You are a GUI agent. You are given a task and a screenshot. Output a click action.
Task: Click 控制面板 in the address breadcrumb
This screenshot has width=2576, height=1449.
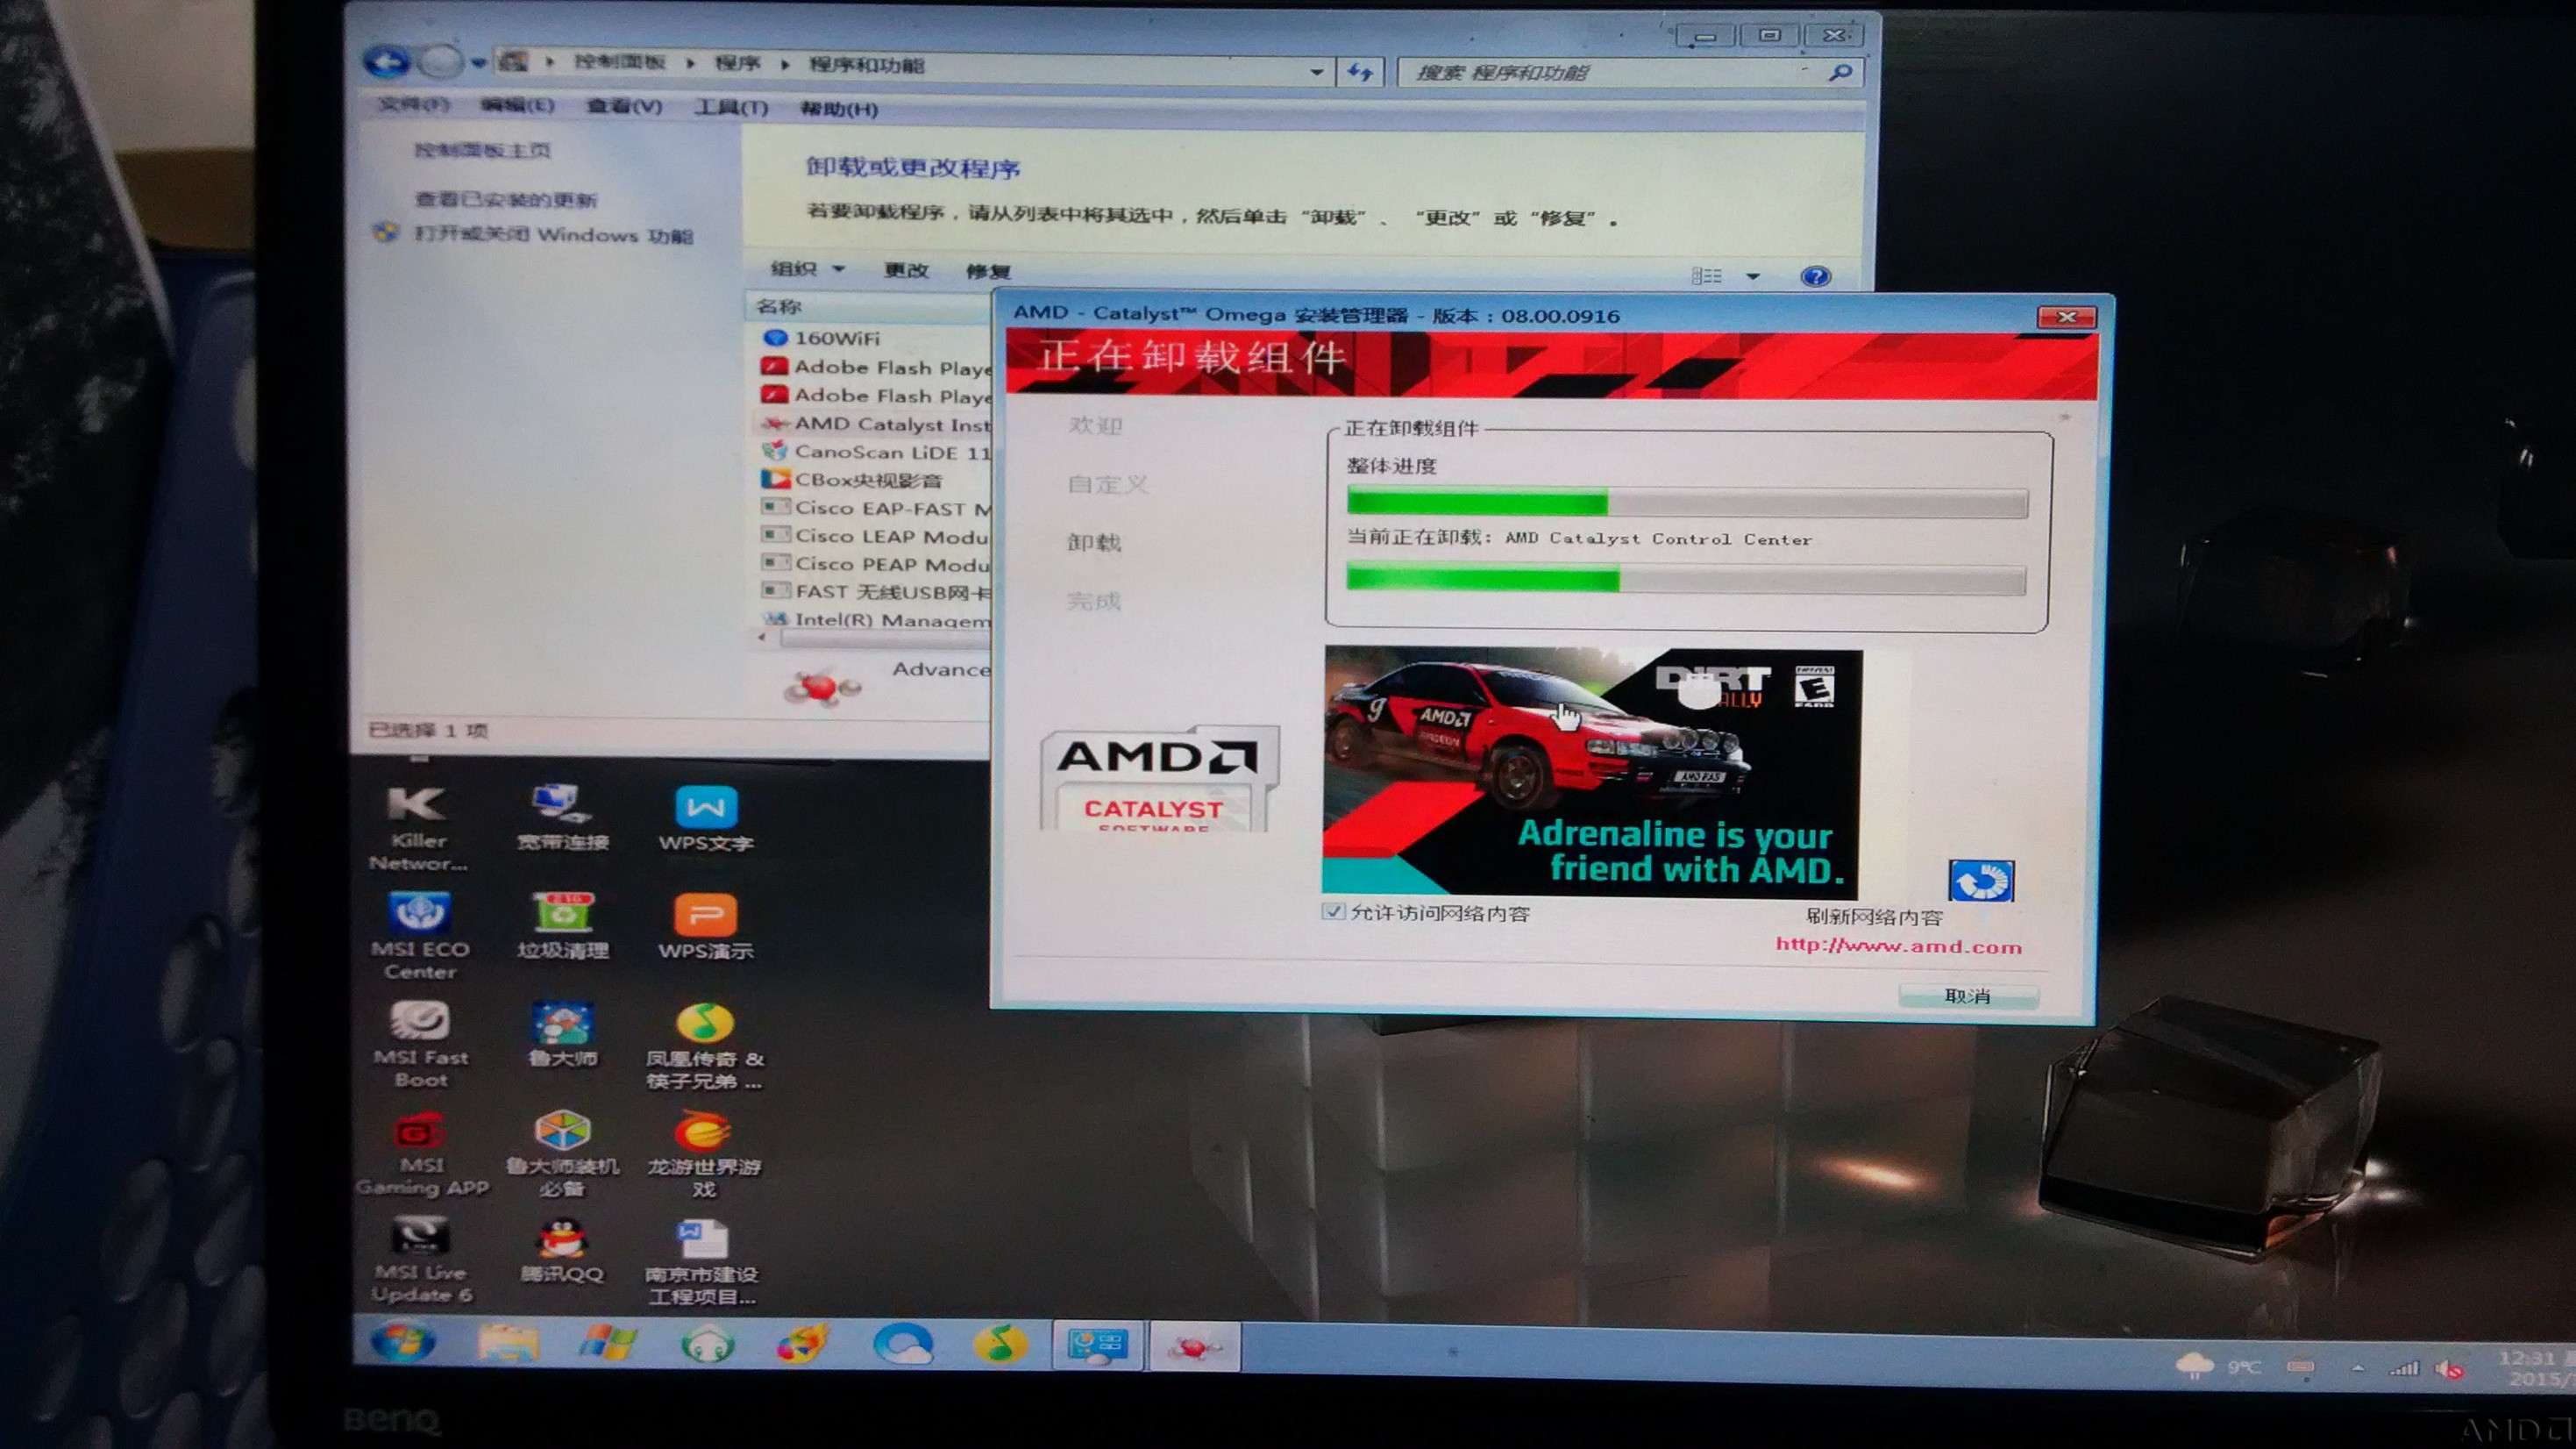tap(619, 62)
